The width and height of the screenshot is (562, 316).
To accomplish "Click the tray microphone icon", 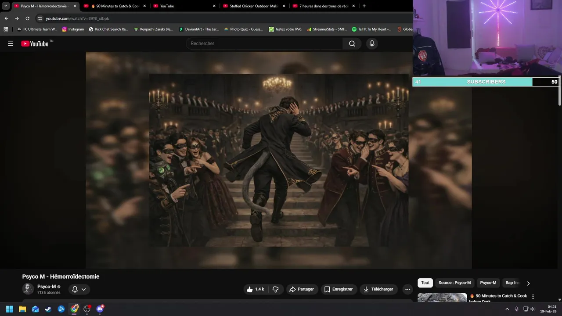I will pos(516,309).
